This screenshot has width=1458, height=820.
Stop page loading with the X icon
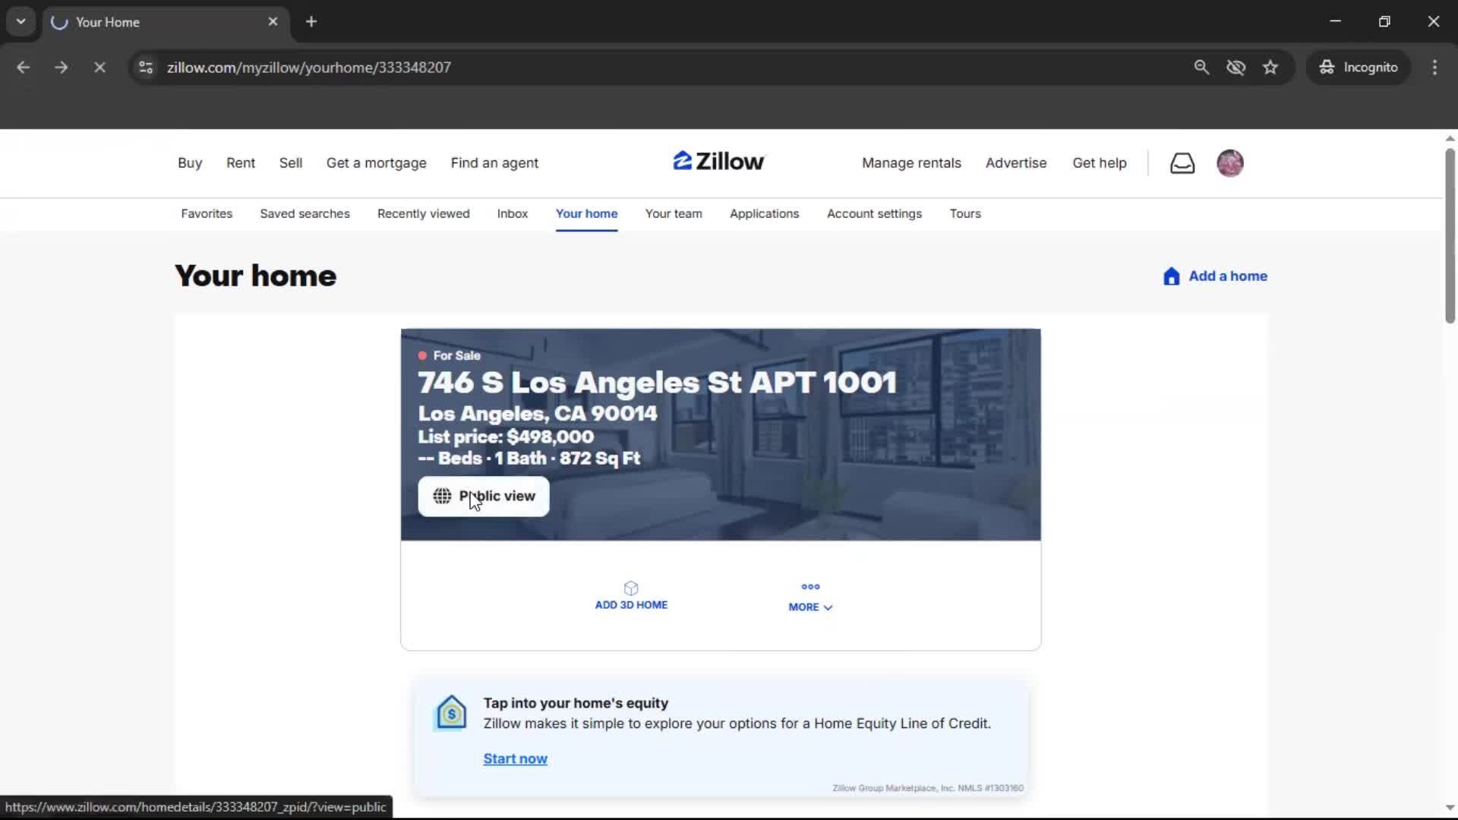pyautogui.click(x=99, y=67)
